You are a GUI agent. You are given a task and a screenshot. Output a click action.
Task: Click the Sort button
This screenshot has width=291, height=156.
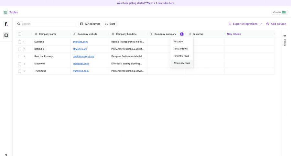pyautogui.click(x=110, y=24)
